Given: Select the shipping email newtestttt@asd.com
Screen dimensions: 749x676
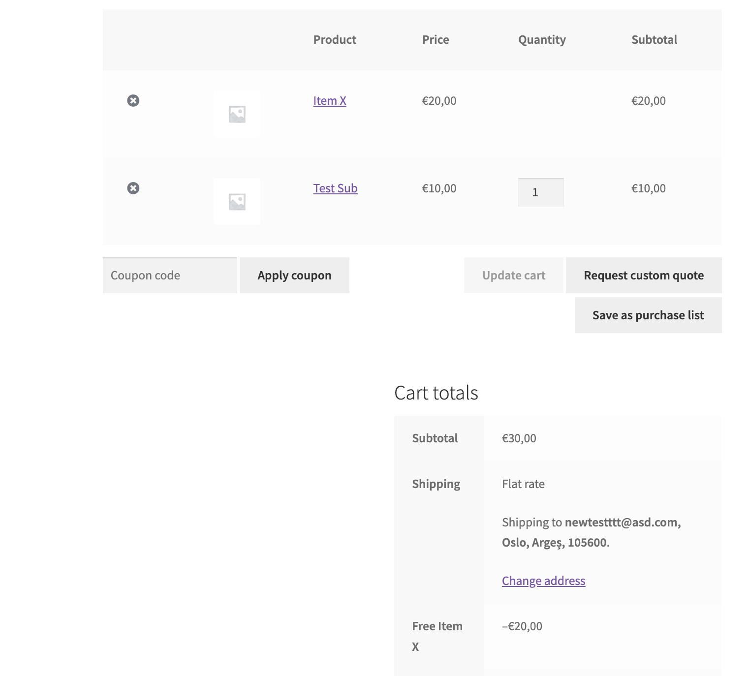Looking at the screenshot, I should pyautogui.click(x=623, y=522).
